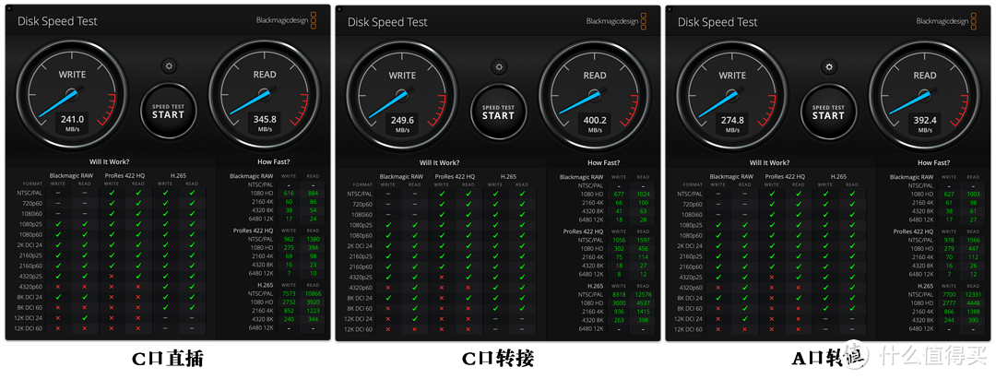Open settings gear in 241.0 MB/s window
The height and width of the screenshot is (379, 996).
pyautogui.click(x=169, y=66)
